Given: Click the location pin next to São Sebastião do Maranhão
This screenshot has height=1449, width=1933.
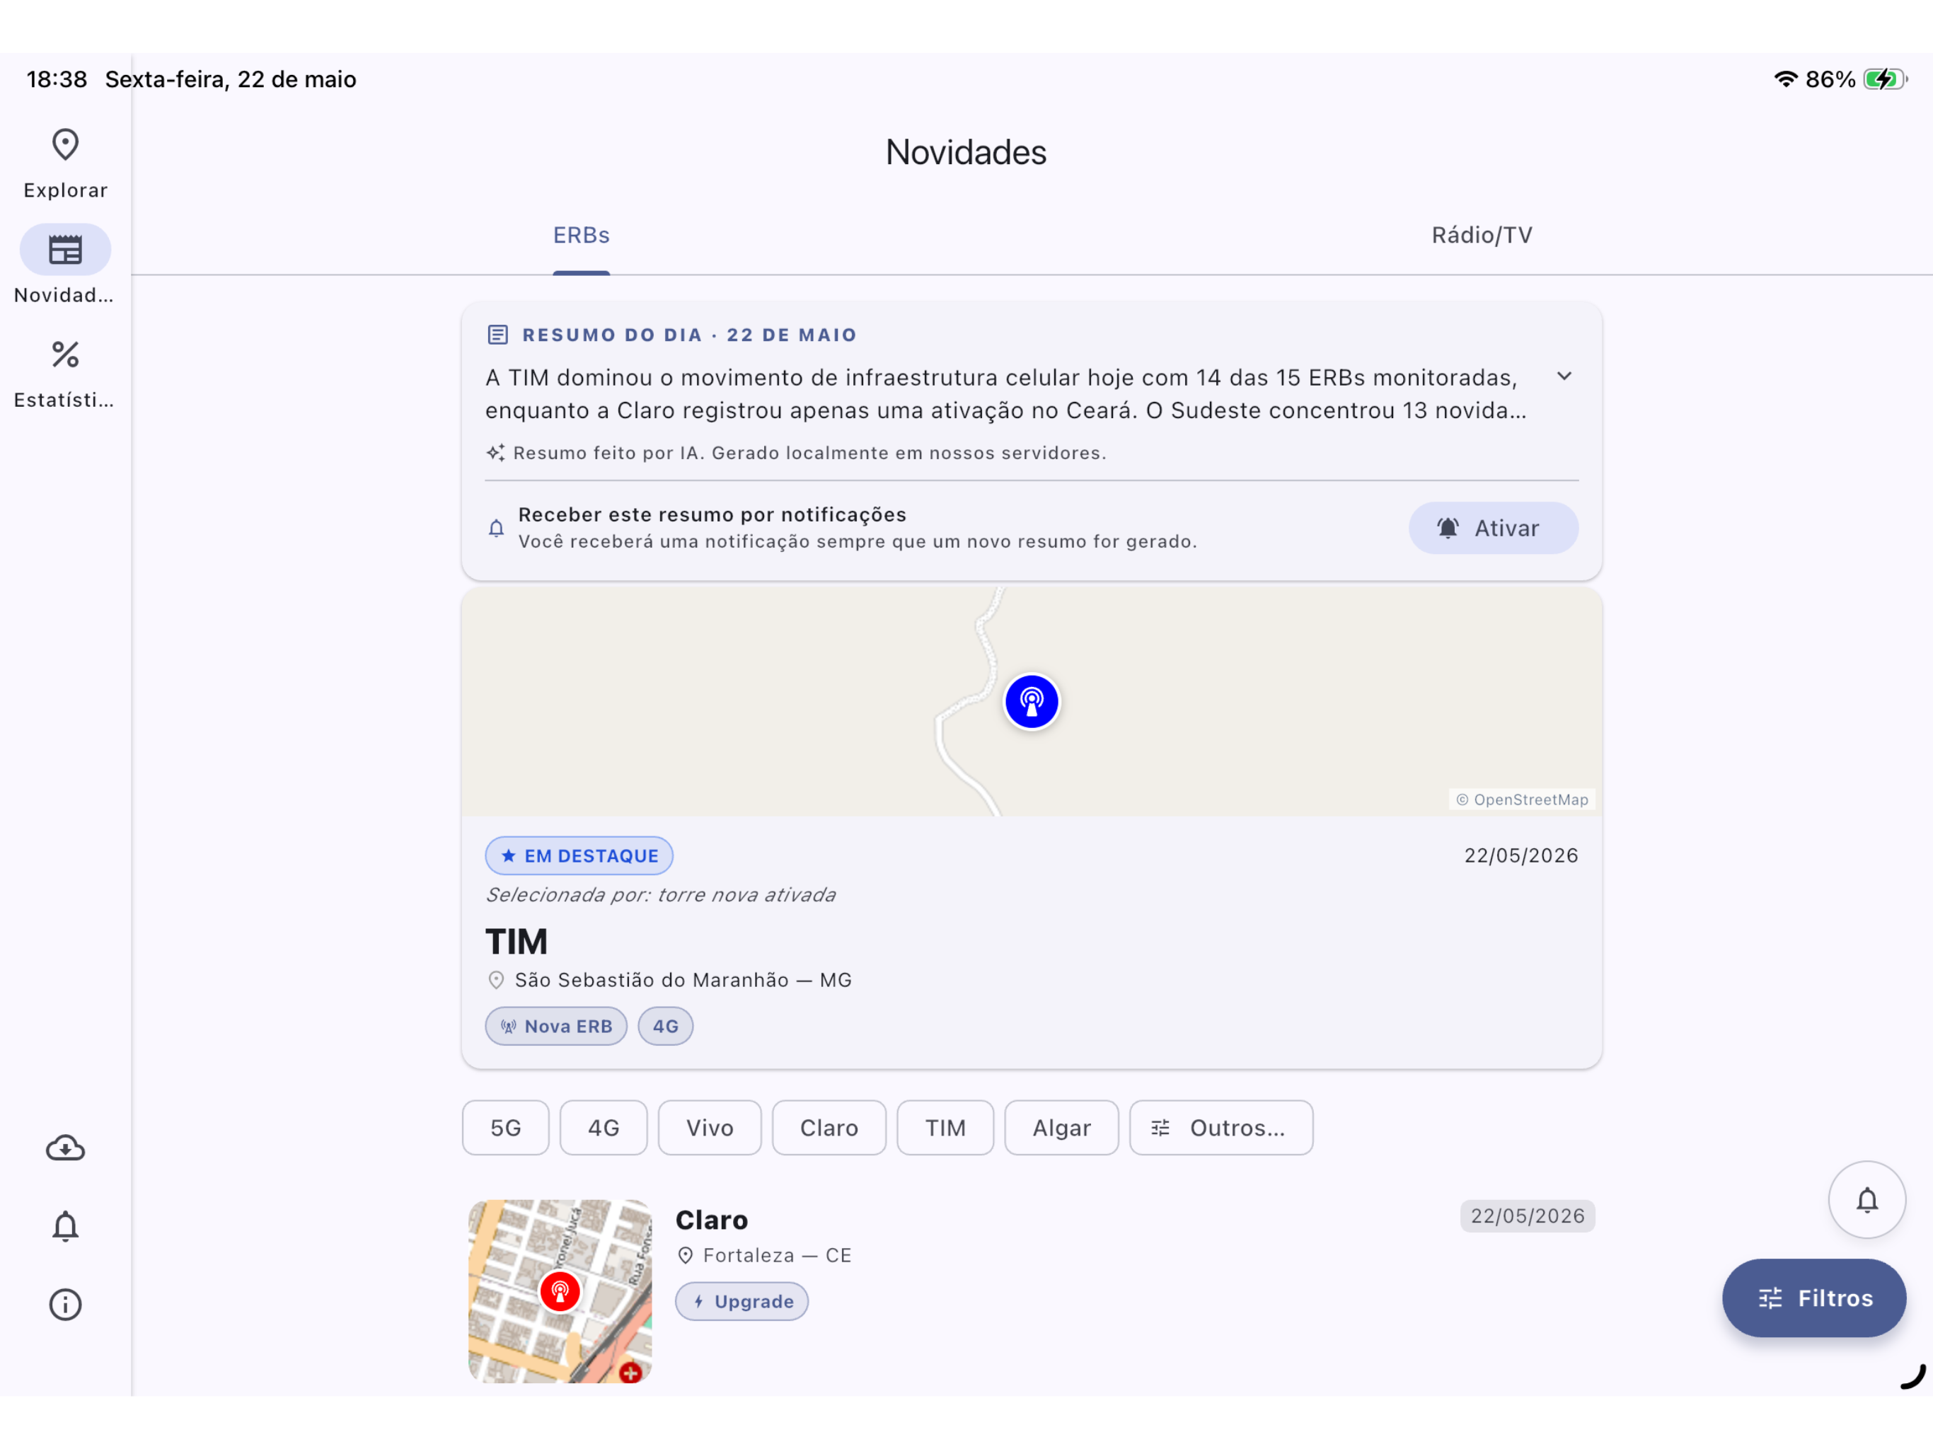Looking at the screenshot, I should (497, 981).
